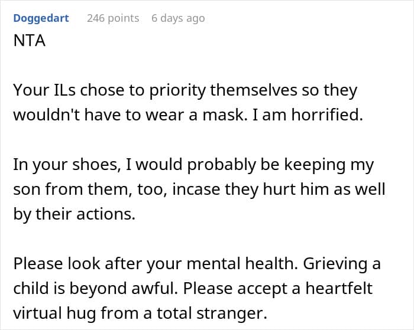Screen dimensions: 414x330
Task: Click the line "by their actions."
Action: (x=74, y=214)
